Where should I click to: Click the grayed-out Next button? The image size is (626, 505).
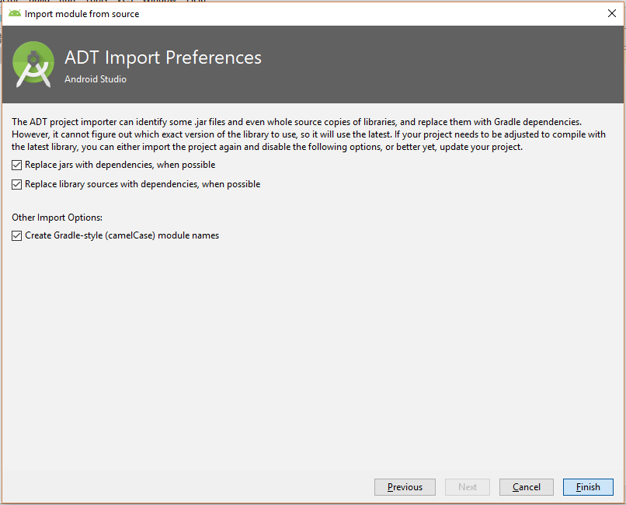(x=467, y=487)
